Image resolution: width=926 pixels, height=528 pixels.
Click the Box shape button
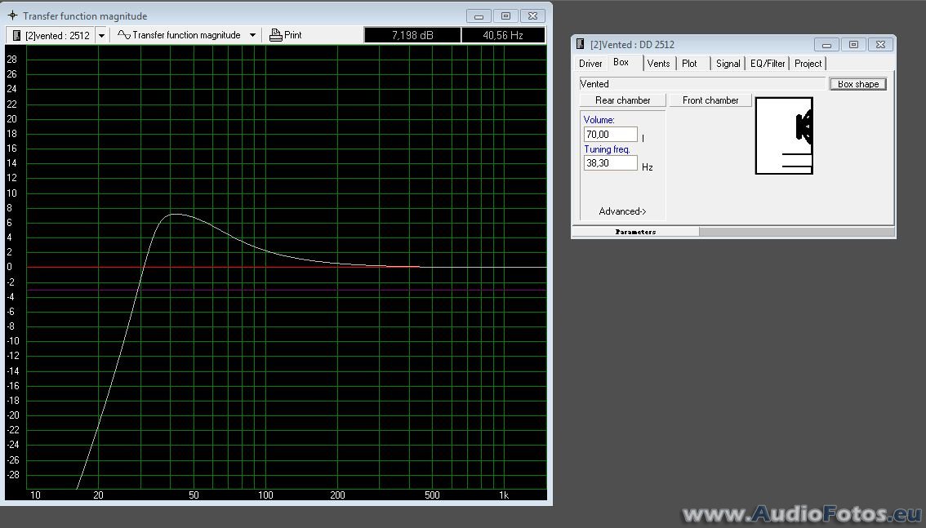[858, 84]
